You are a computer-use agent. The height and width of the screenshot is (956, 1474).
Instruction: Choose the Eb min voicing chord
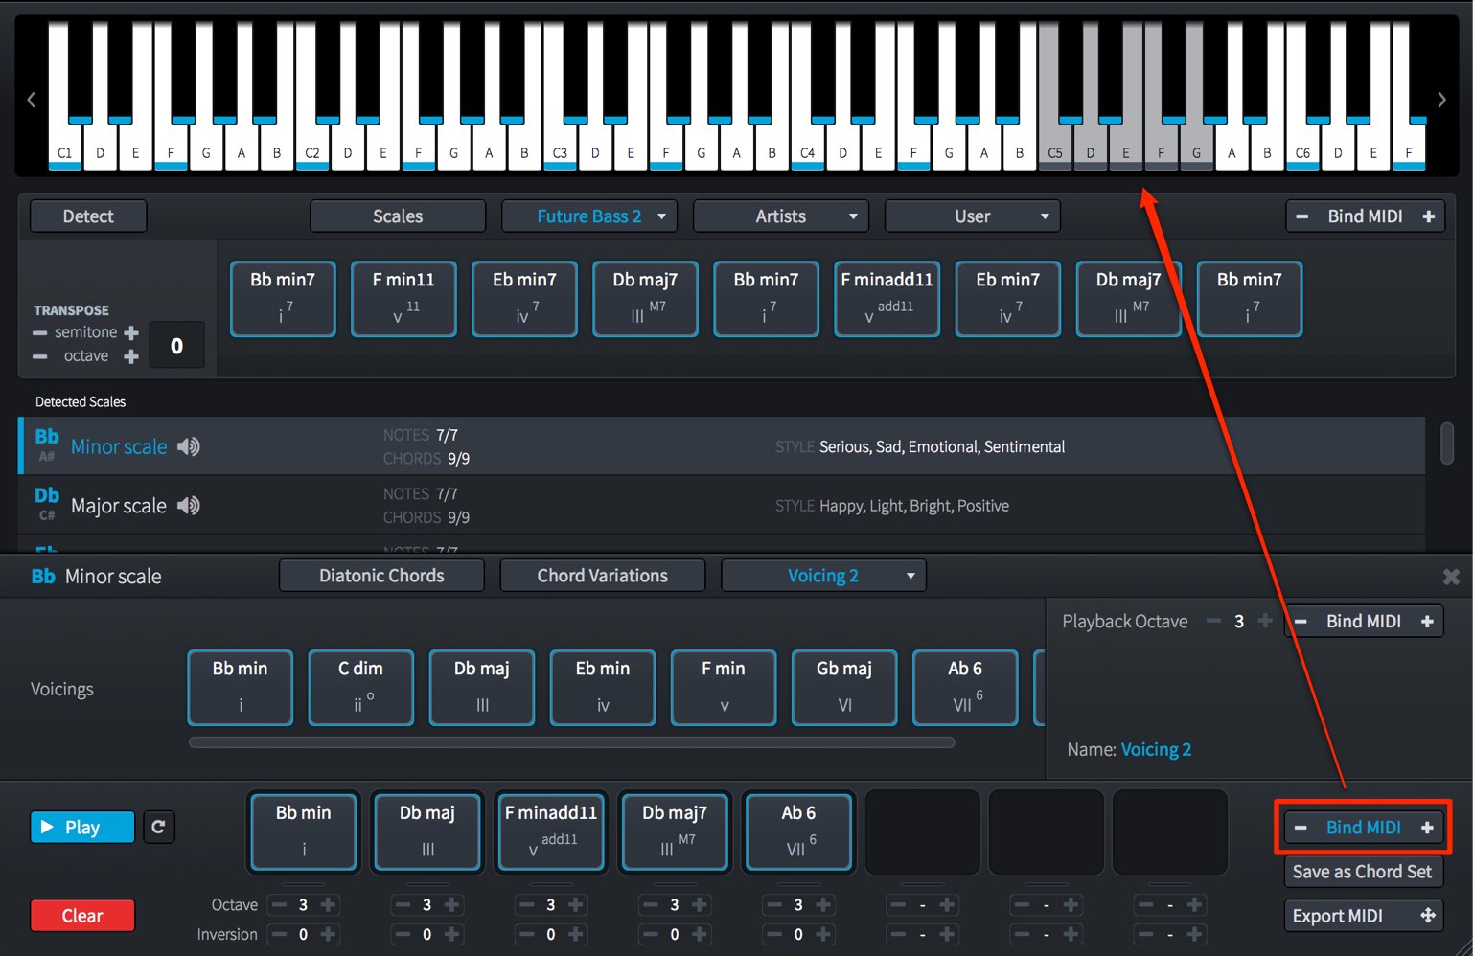click(x=603, y=688)
